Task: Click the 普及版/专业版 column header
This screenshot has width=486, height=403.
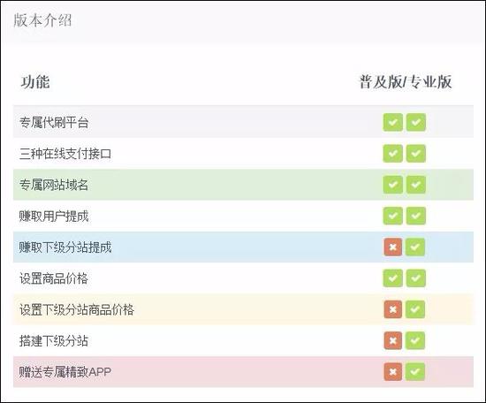Action: 406,82
